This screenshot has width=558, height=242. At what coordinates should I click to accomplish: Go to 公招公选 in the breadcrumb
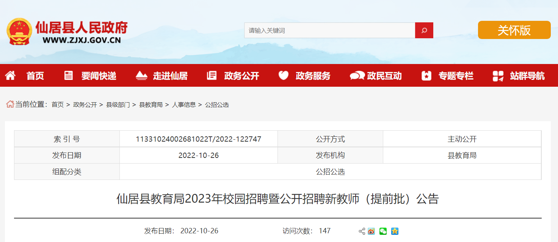click(217, 105)
